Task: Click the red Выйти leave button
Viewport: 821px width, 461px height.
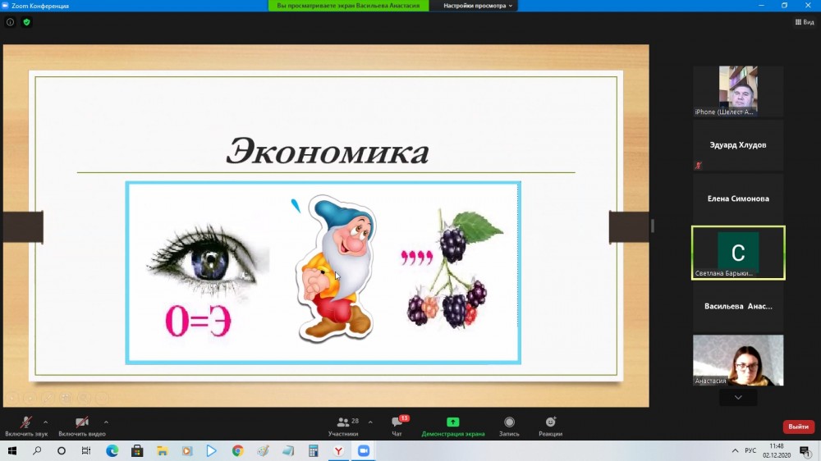Action: point(798,427)
